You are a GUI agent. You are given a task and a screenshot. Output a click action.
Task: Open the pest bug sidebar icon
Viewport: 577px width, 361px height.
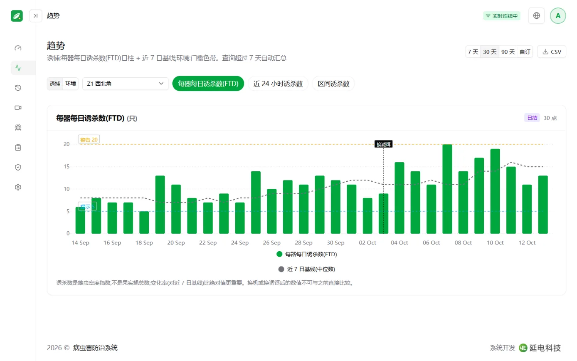tap(18, 128)
